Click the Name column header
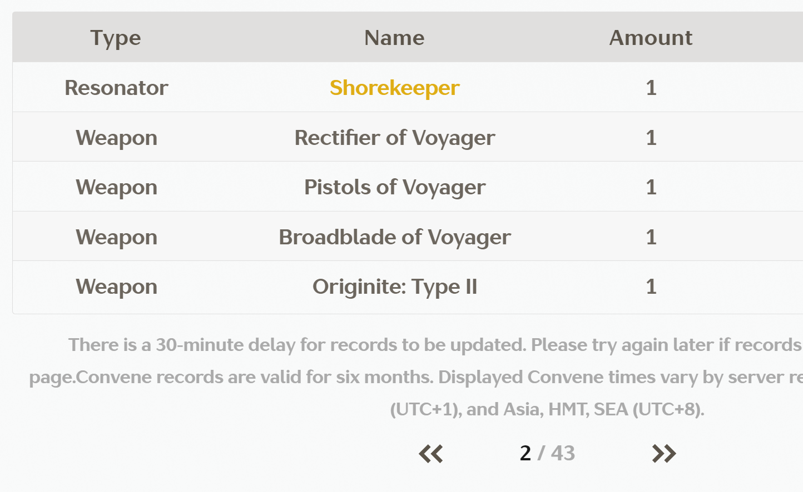This screenshot has height=492, width=803. 394,38
